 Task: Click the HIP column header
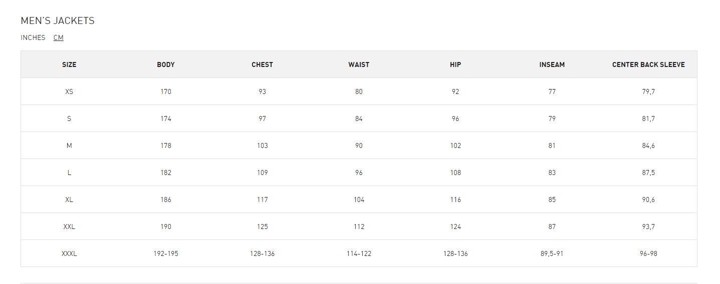[455, 64]
